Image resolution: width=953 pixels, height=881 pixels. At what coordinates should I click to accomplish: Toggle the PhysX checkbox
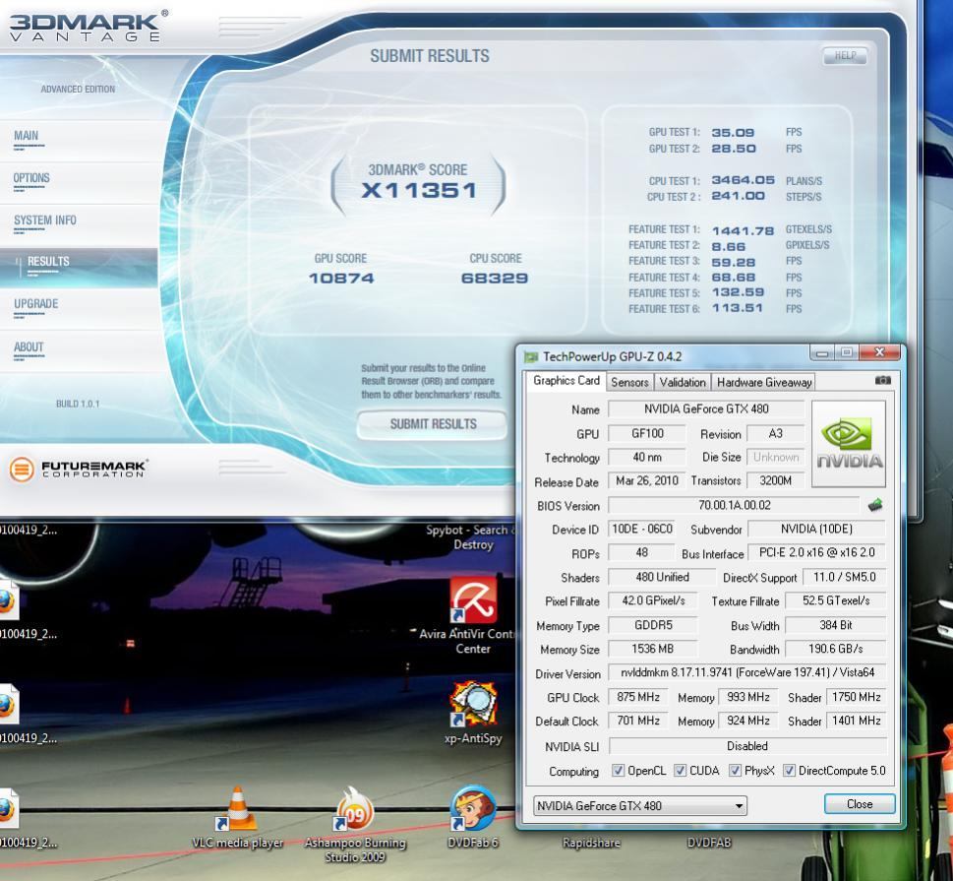pos(735,771)
